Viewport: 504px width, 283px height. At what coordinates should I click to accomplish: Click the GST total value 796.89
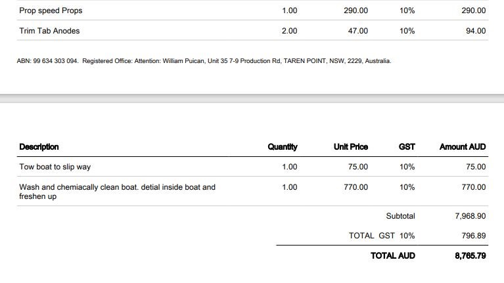point(473,235)
